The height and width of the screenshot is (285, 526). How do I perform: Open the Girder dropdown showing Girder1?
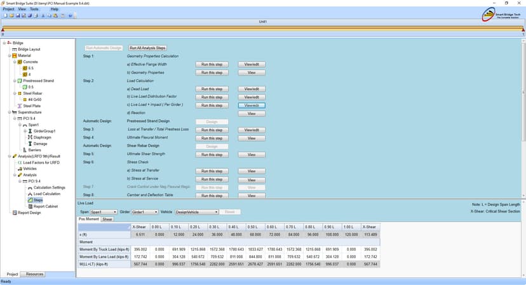144,212
